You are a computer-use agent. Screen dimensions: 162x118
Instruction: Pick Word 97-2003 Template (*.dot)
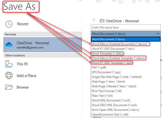[112, 63]
